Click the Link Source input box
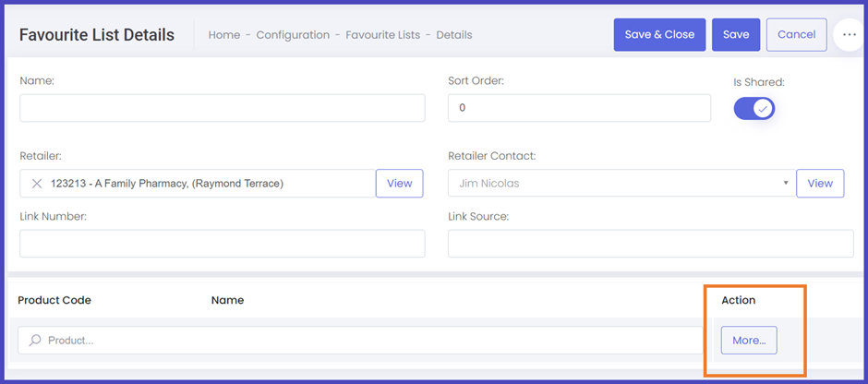This screenshot has height=384, width=868. [x=650, y=244]
